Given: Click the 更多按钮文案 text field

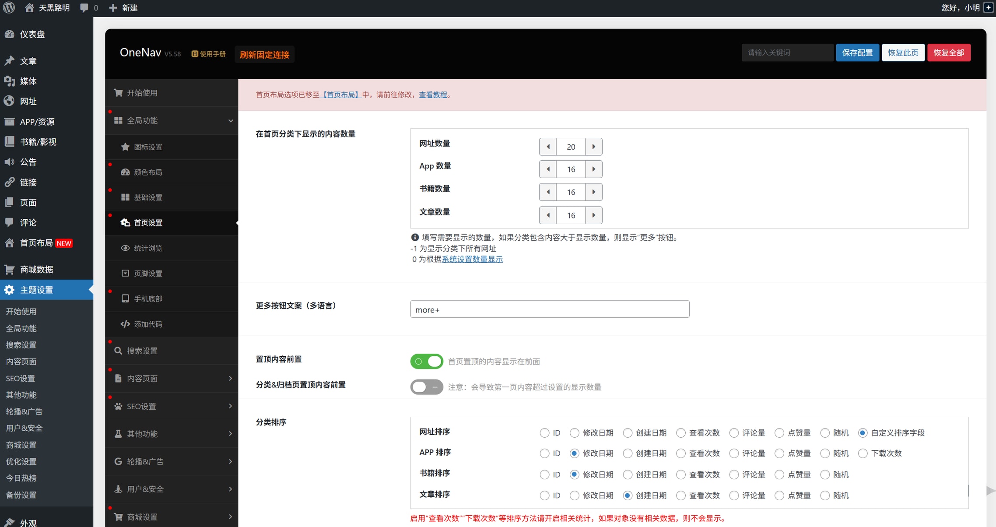Looking at the screenshot, I should point(549,309).
